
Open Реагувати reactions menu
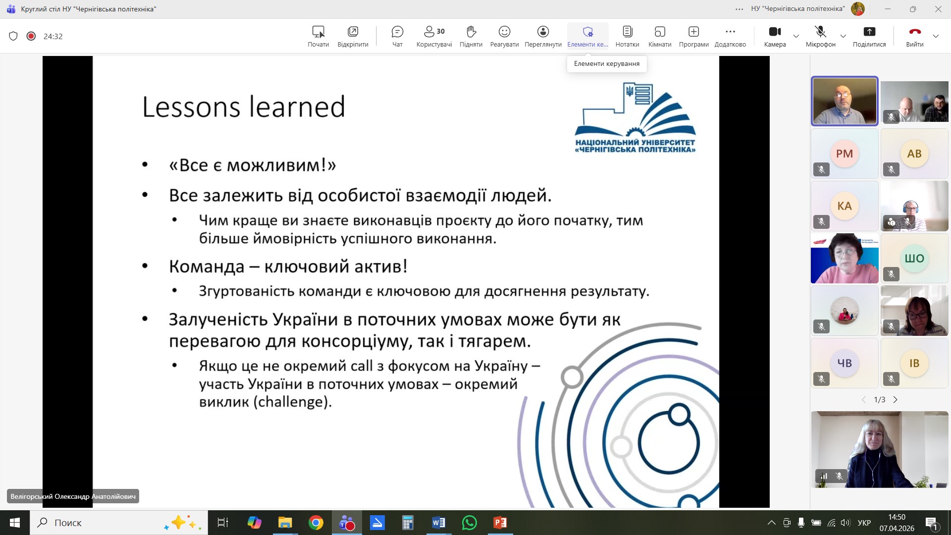click(504, 36)
